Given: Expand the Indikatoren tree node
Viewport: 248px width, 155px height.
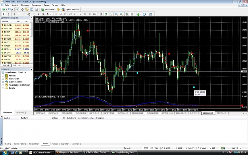Looking at the screenshot, I should 3,78.
